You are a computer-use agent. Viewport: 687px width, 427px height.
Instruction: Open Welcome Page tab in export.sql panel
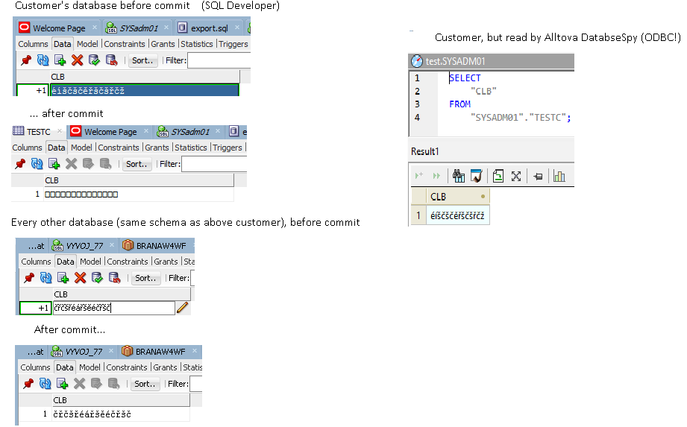[59, 28]
